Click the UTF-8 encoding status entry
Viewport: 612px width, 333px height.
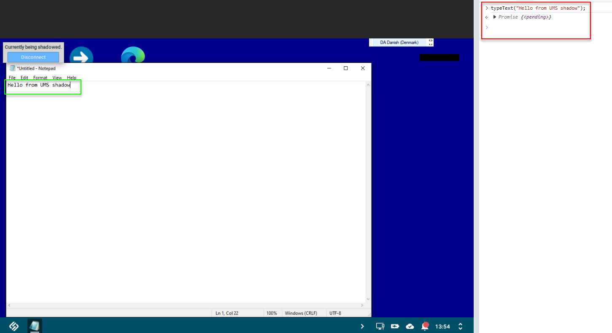pos(335,313)
